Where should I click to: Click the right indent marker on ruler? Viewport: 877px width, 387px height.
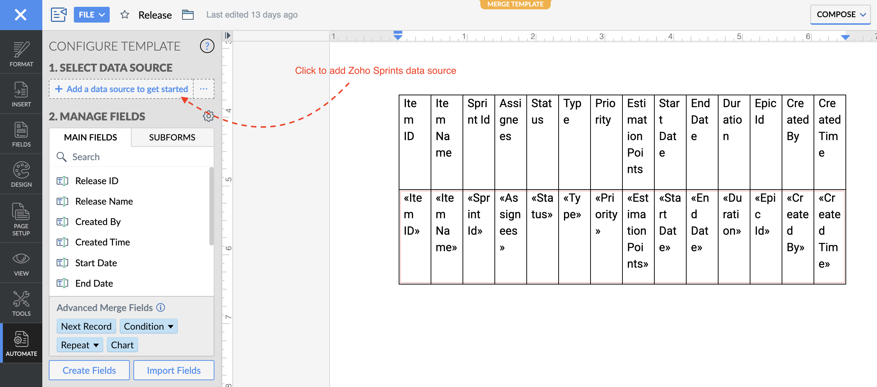(845, 37)
